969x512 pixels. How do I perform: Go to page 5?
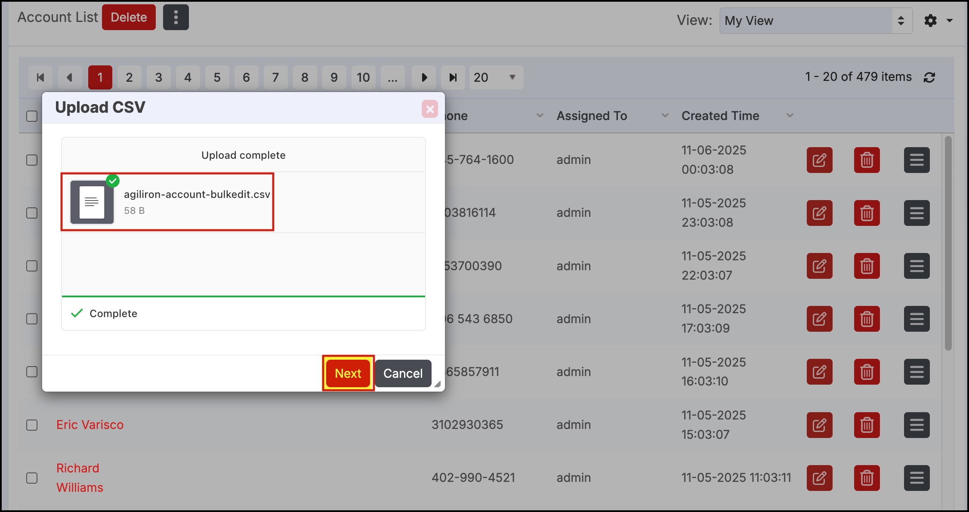pyautogui.click(x=217, y=77)
